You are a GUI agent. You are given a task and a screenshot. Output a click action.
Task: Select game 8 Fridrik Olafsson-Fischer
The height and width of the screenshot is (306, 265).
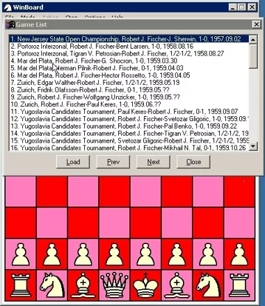pyautogui.click(x=129, y=90)
